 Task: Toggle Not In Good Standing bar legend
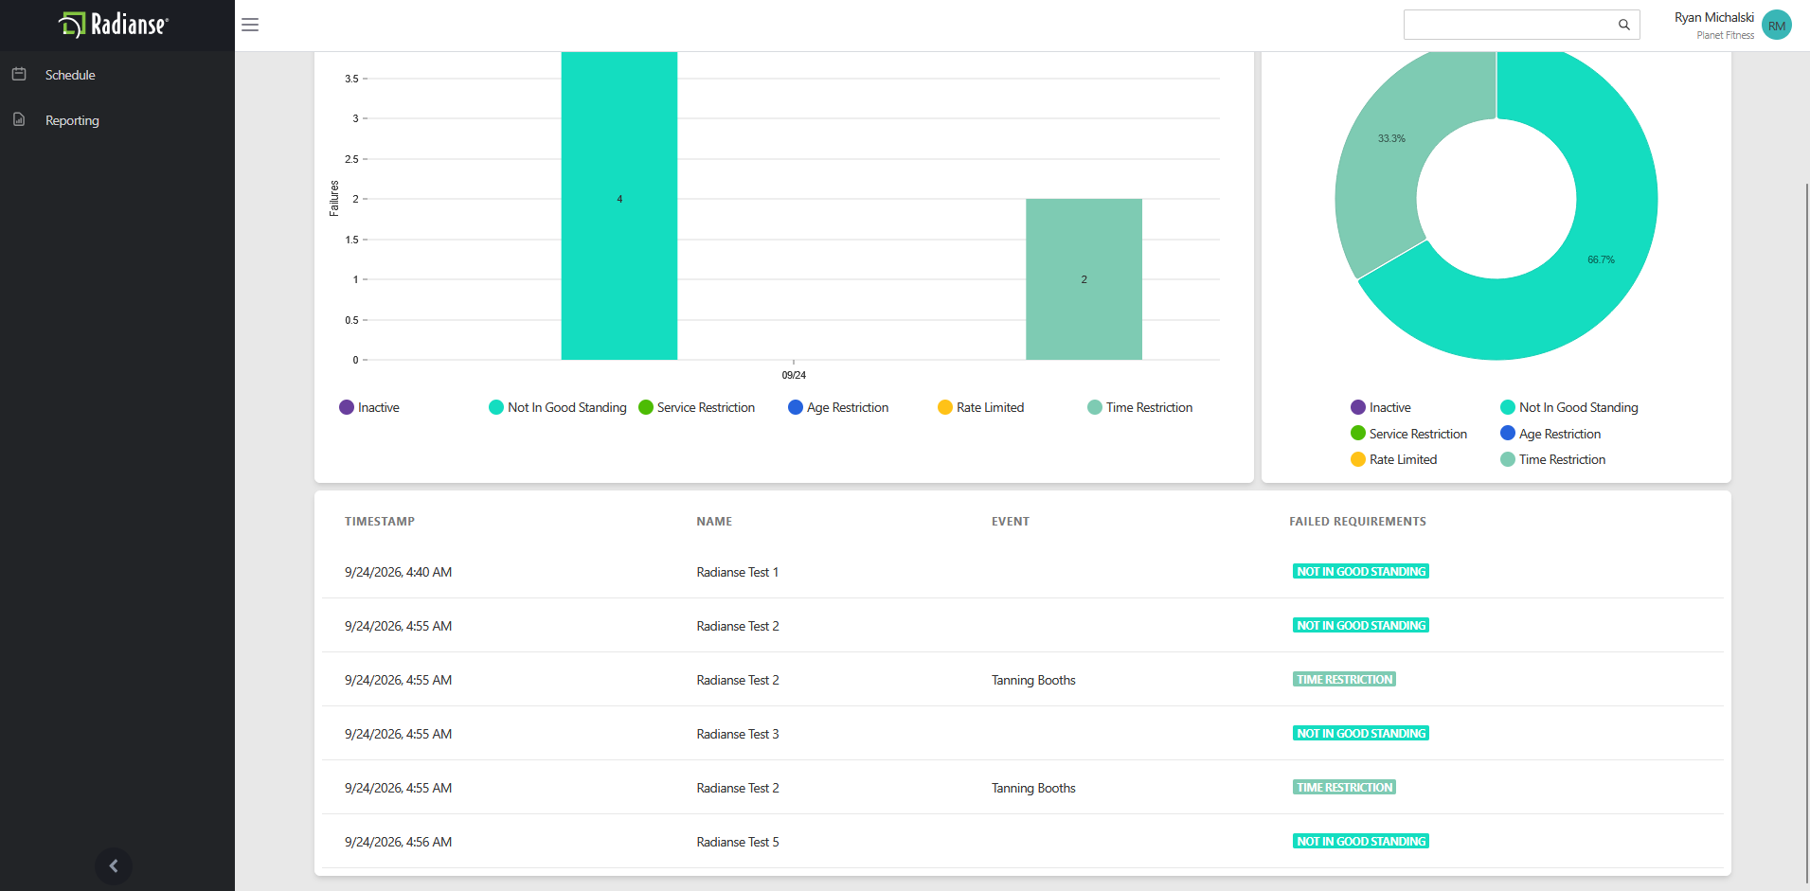click(558, 407)
